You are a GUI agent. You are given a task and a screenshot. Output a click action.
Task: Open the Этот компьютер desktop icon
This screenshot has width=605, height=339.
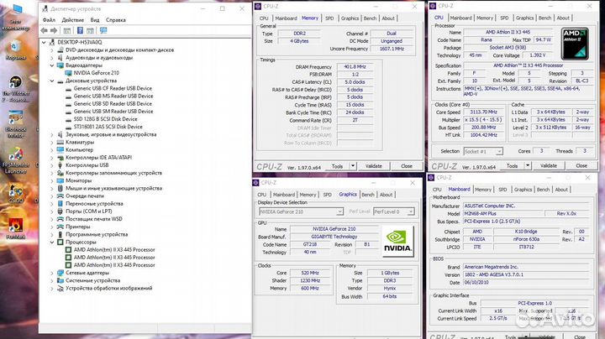click(x=16, y=17)
